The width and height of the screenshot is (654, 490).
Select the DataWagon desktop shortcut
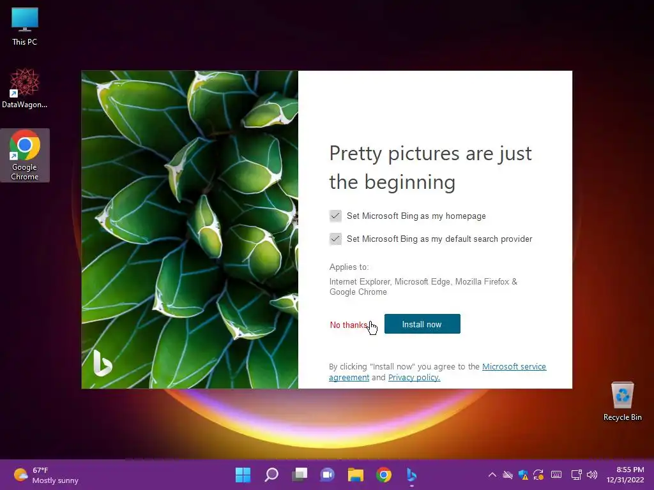(x=25, y=88)
